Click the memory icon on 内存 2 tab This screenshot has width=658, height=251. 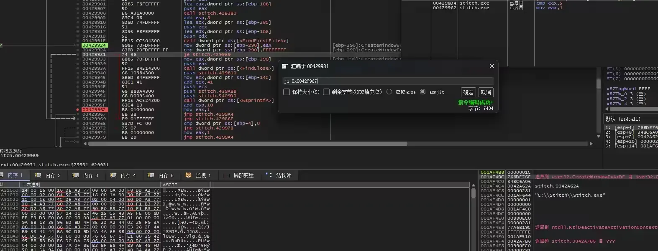coord(38,175)
